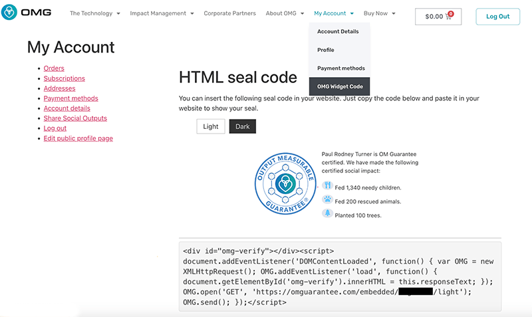
Task: Open the About OMG dropdown
Action: pyautogui.click(x=287, y=13)
